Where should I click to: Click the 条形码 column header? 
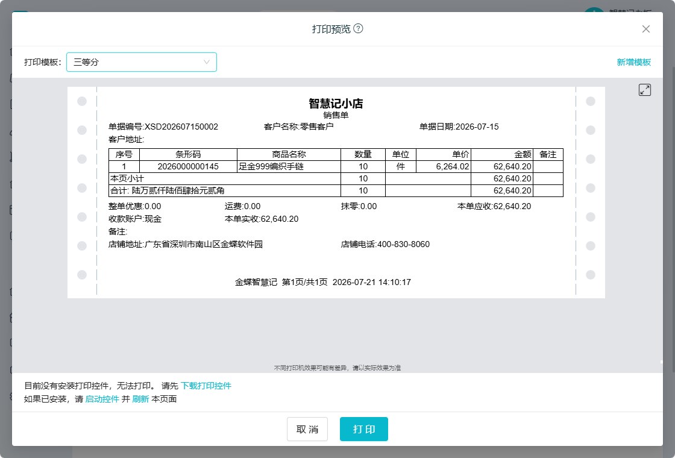(x=188, y=154)
